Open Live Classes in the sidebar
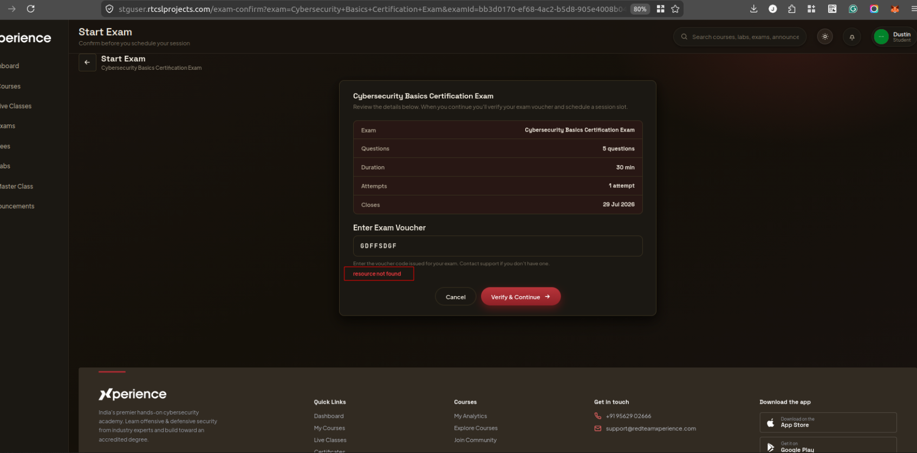 [16, 106]
